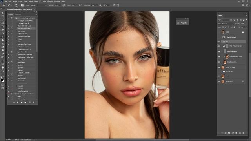
Task: Expand the Basic Contrast action
Action: coord(16,78)
